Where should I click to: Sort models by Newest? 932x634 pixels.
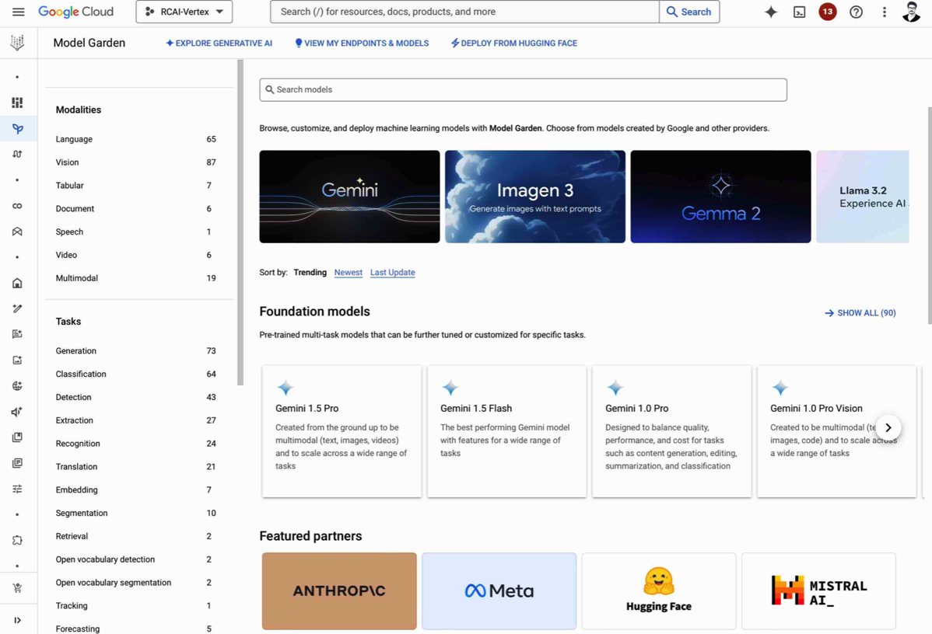pyautogui.click(x=348, y=273)
